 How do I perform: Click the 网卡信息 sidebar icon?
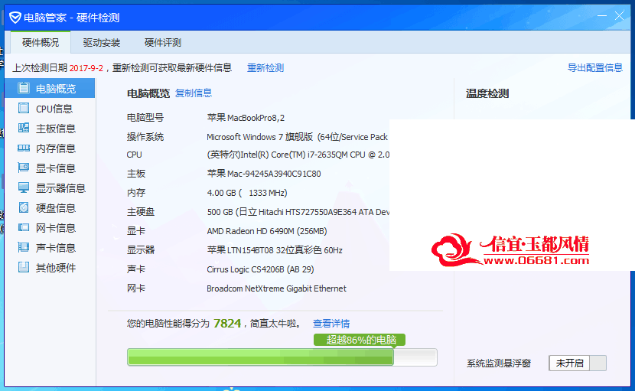coord(24,227)
